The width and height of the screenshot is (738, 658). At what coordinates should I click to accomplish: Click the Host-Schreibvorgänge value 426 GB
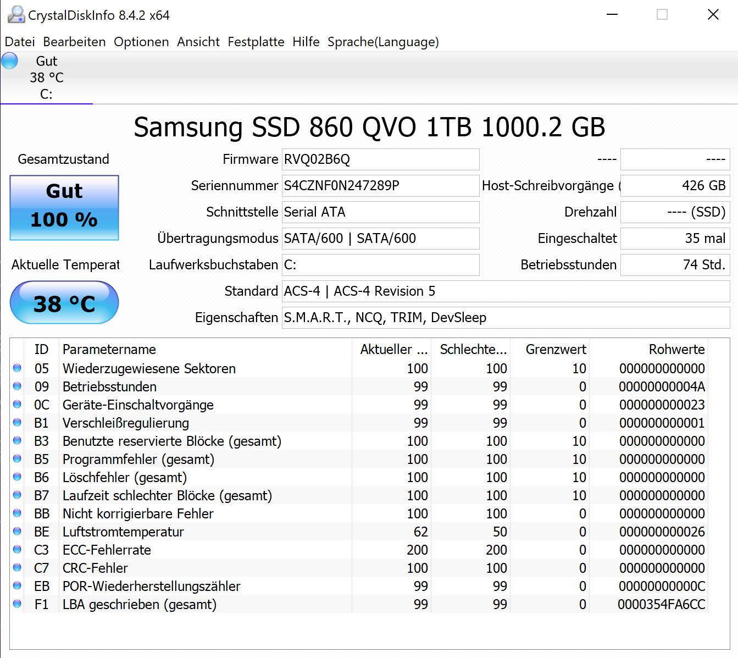pyautogui.click(x=675, y=186)
